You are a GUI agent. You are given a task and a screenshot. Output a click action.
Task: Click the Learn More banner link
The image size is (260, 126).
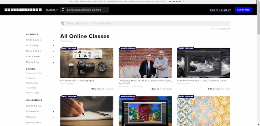pos(175,1)
